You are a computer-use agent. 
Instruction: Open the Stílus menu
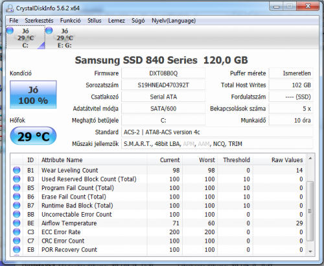(95, 21)
